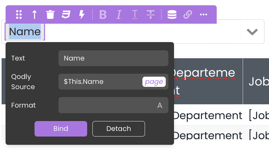Select parent with the up arrow icon
The width and height of the screenshot is (269, 152).
click(x=35, y=14)
